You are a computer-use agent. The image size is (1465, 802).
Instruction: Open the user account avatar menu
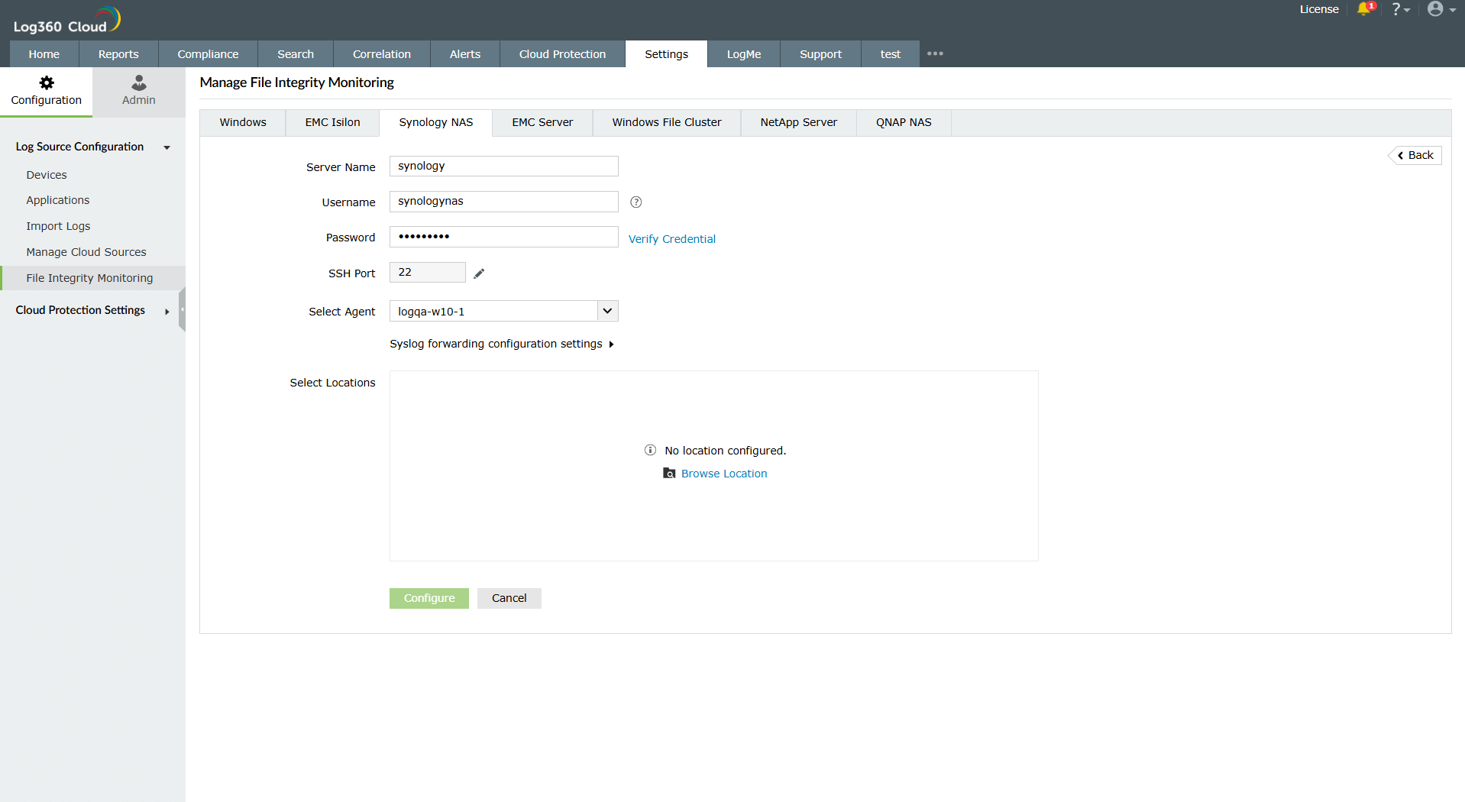pyautogui.click(x=1441, y=9)
